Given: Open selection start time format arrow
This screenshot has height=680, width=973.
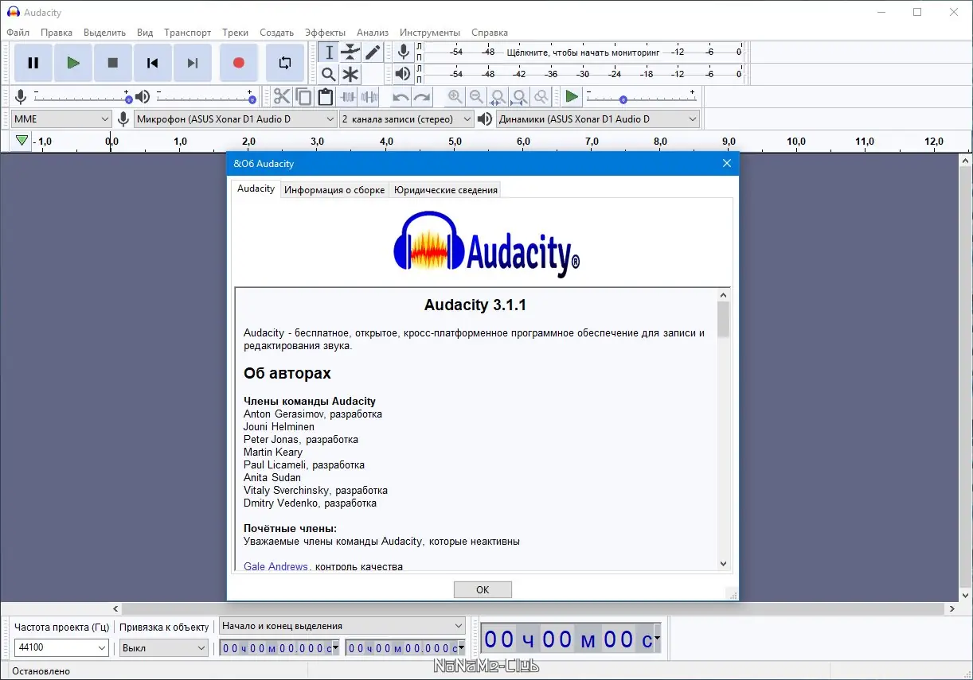Looking at the screenshot, I should 336,647.
